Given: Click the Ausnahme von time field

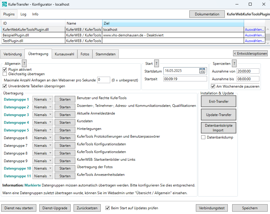Looking at the screenshot, I should [248, 71].
